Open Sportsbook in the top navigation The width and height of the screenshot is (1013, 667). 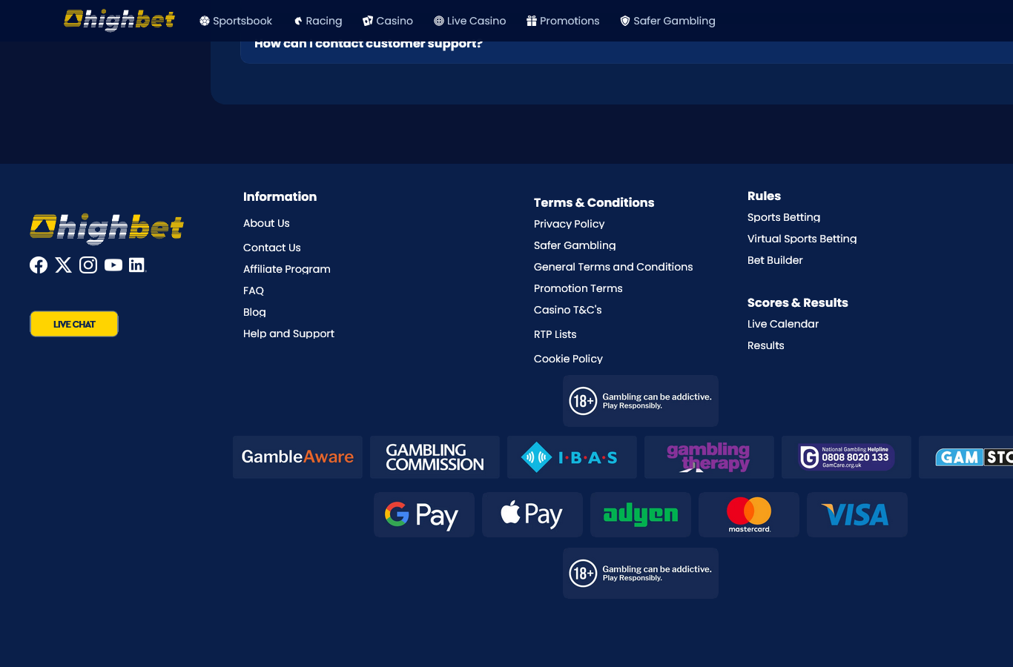coord(236,21)
